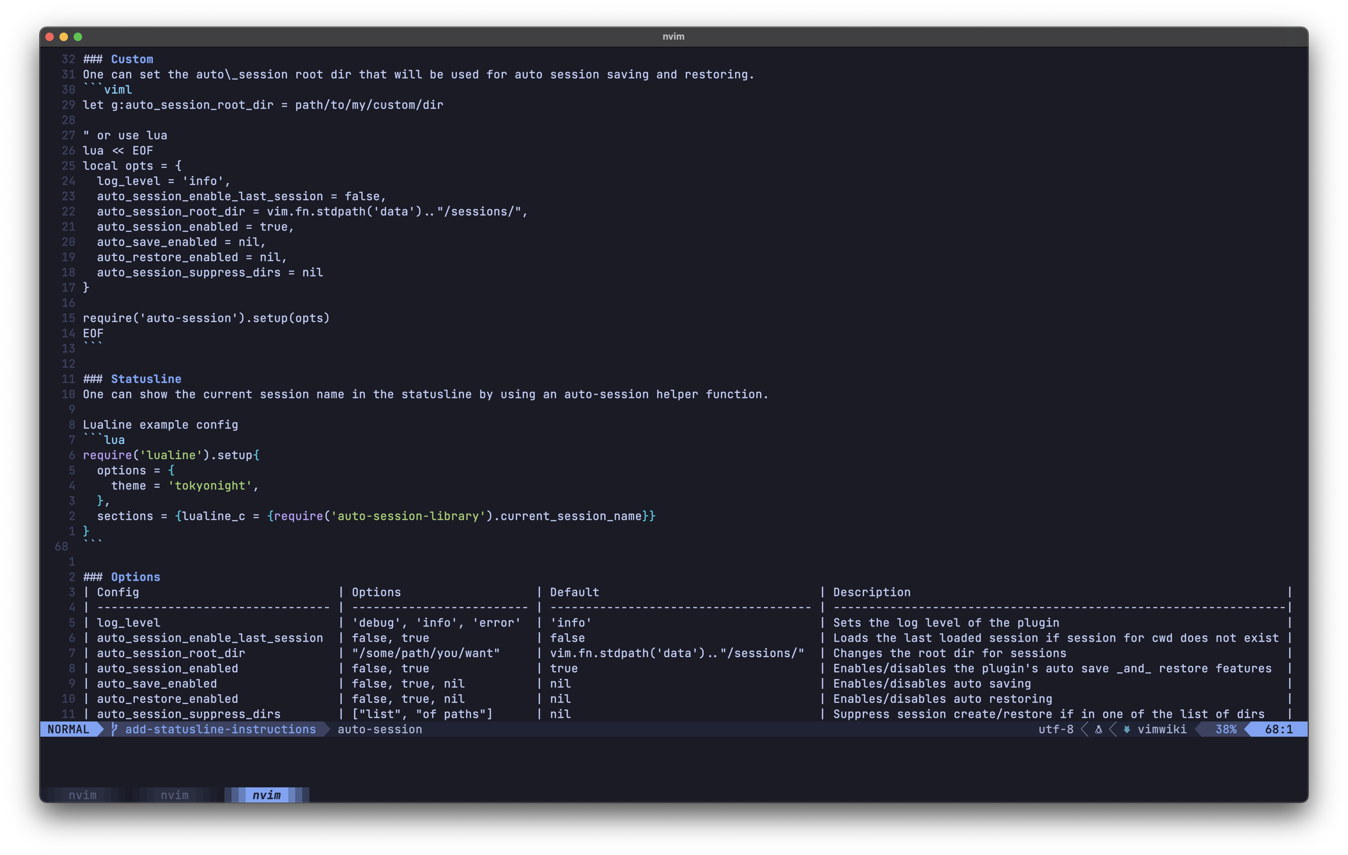
Task: Click 'auto_session_suppress_dirs = nil' code line
Action: coord(210,272)
